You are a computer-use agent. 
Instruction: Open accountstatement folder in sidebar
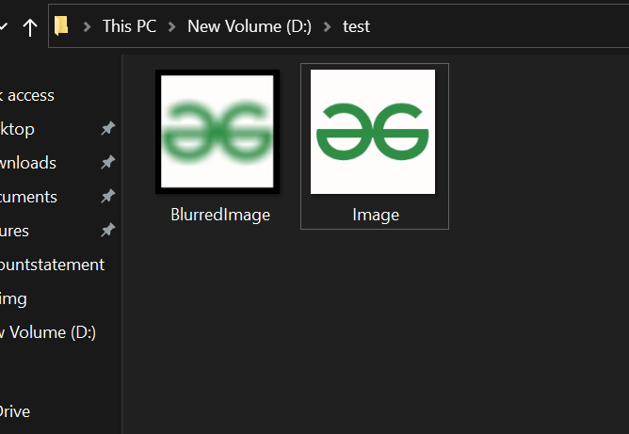(x=52, y=265)
